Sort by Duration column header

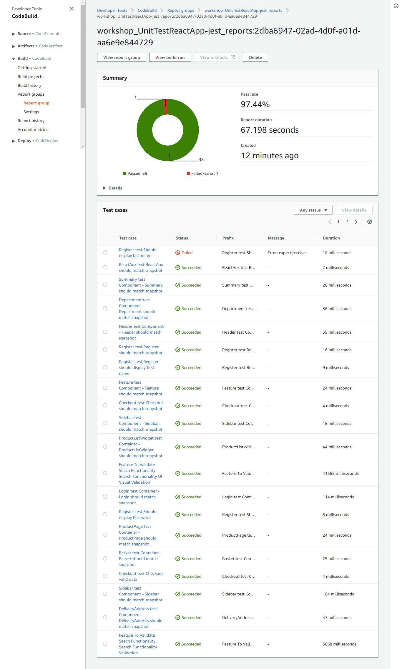click(331, 238)
